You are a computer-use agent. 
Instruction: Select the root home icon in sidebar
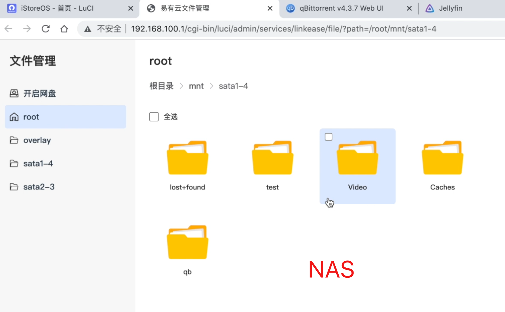[x=14, y=117]
